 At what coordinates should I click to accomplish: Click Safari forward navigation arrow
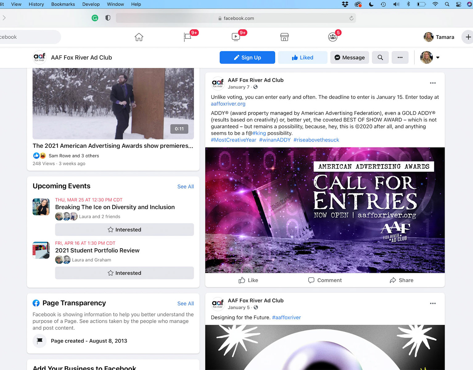tap(4, 18)
